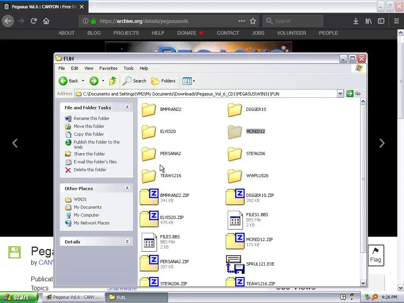Click the Windows Start button
Image resolution: width=404 pixels, height=303 pixels.
tap(19, 297)
